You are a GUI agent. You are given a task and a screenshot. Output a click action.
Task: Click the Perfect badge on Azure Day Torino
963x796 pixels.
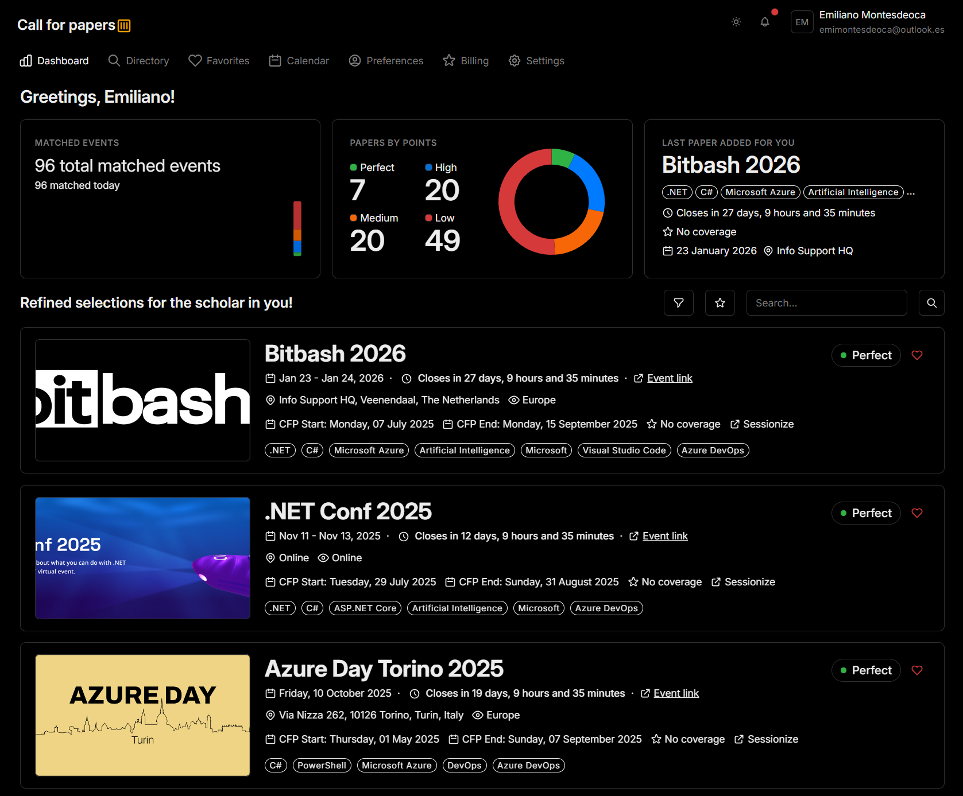(x=866, y=670)
